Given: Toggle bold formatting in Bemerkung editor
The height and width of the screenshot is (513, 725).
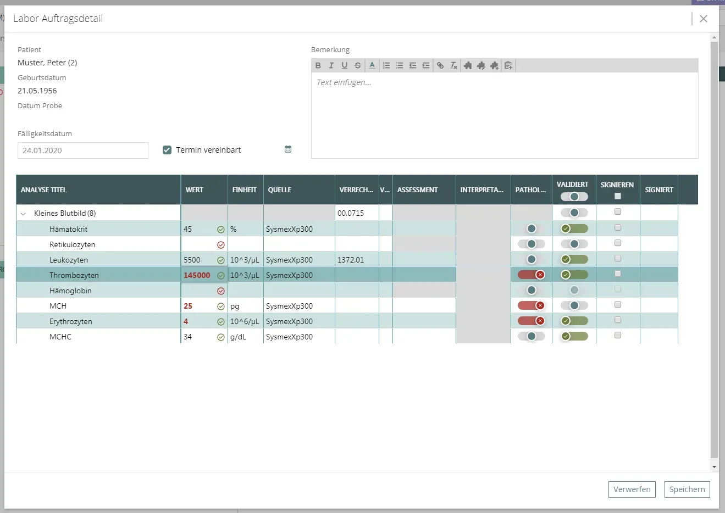Looking at the screenshot, I should (318, 65).
